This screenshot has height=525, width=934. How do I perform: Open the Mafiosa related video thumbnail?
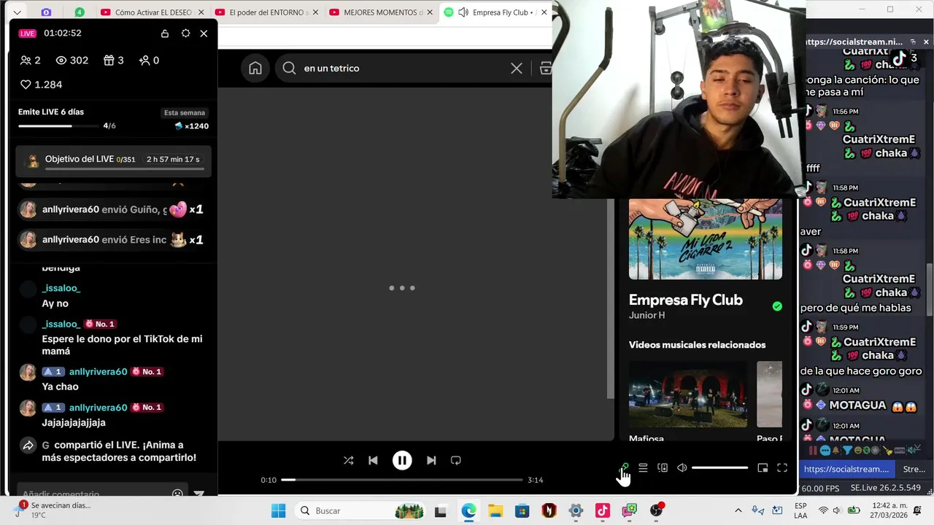pos(688,394)
